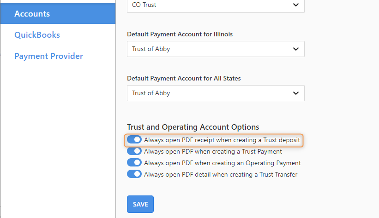Open the QuickBooks settings section
The image size is (379, 218).
(37, 35)
